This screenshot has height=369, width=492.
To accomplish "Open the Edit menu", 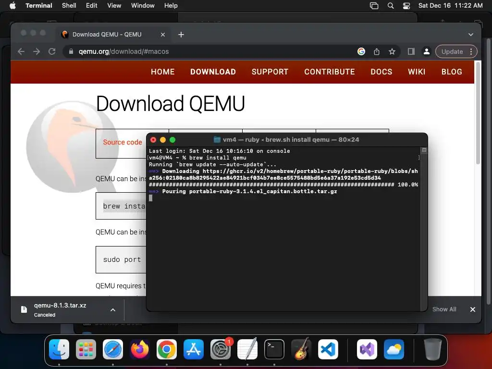I will click(92, 6).
